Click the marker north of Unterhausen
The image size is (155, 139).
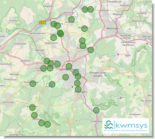96,110
